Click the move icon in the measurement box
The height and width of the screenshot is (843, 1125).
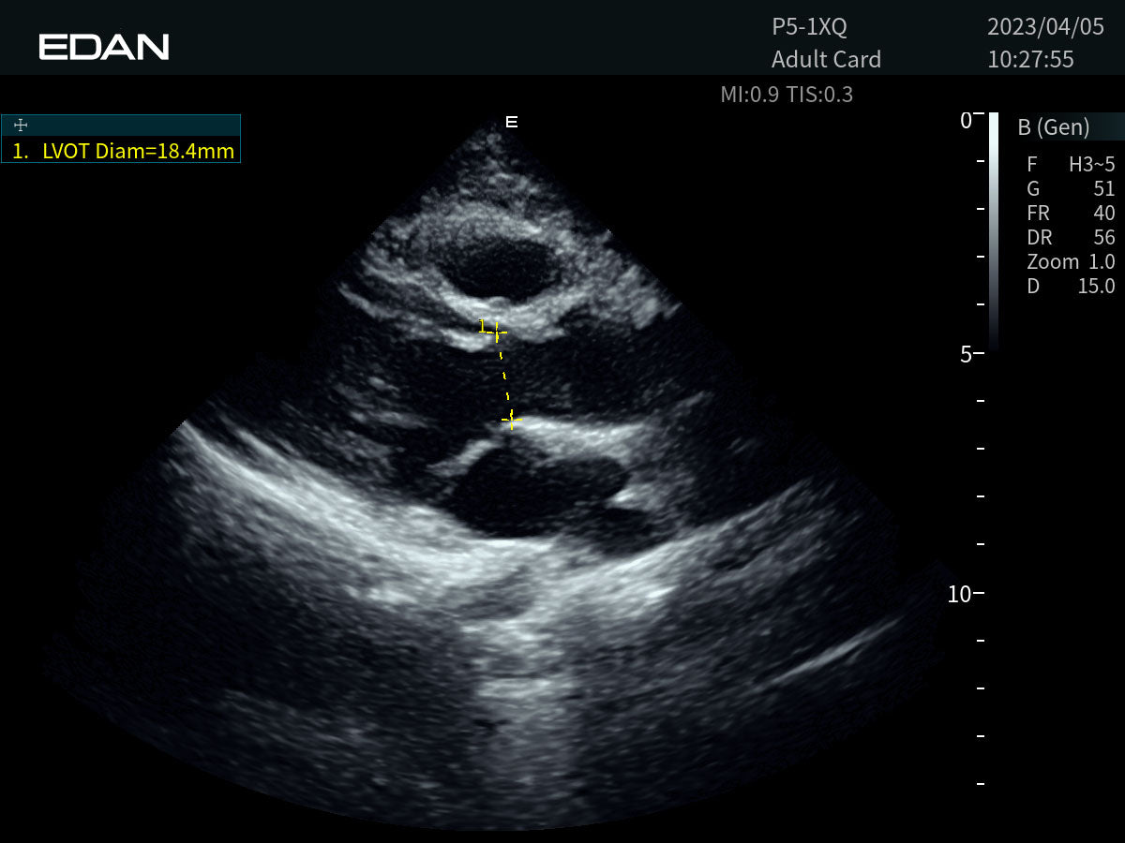21,126
